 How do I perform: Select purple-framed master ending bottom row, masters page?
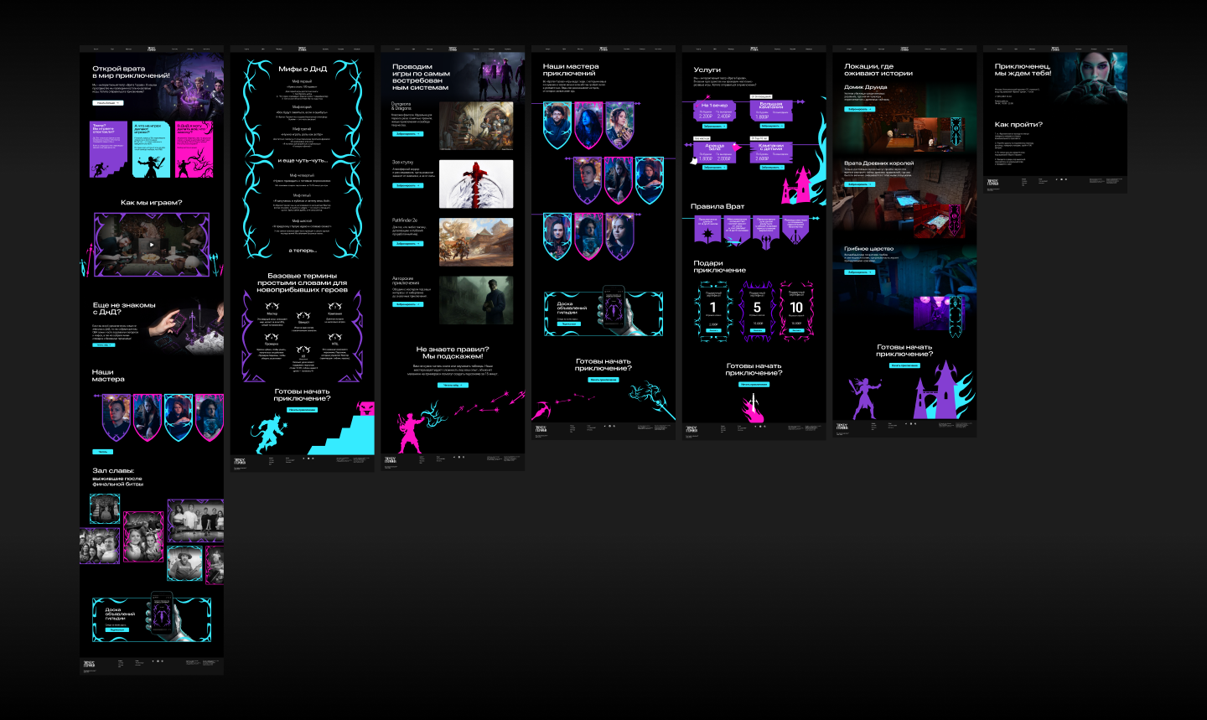pos(619,236)
